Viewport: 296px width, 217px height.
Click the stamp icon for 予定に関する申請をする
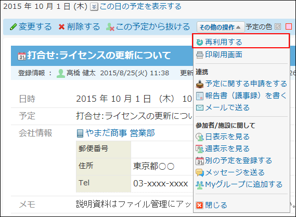tap(200, 84)
